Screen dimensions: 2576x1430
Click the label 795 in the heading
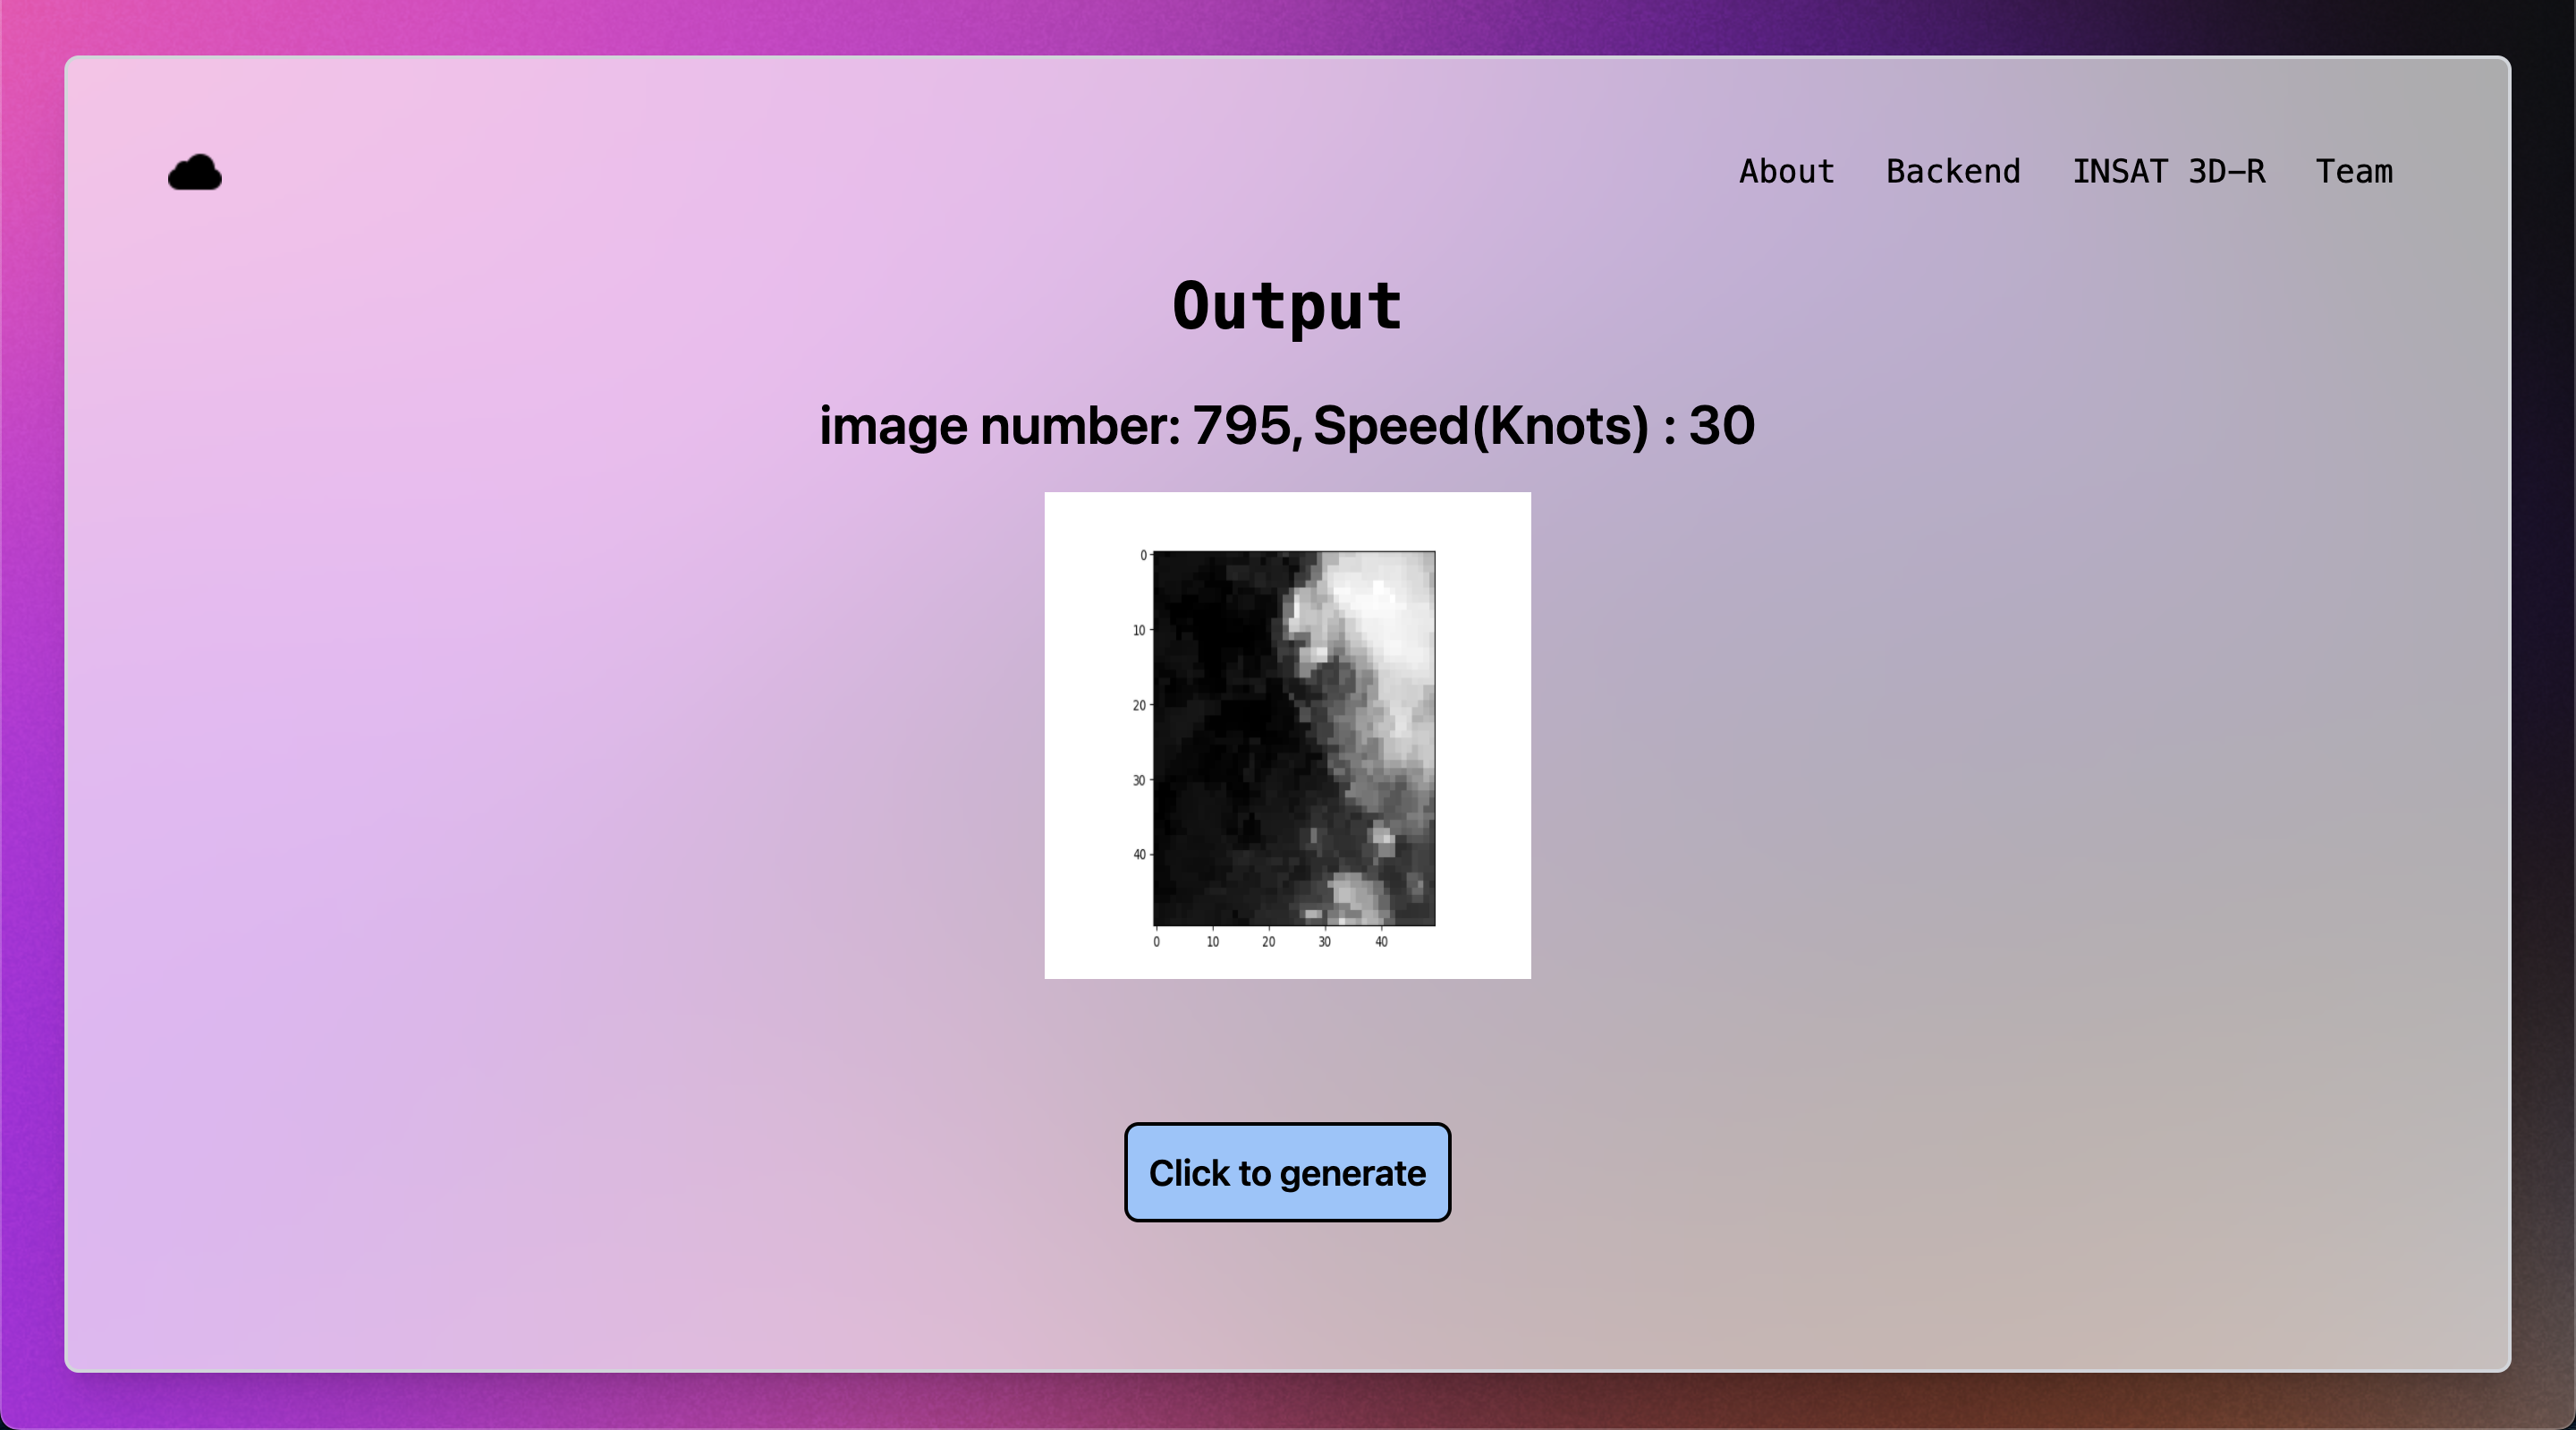[1240, 424]
